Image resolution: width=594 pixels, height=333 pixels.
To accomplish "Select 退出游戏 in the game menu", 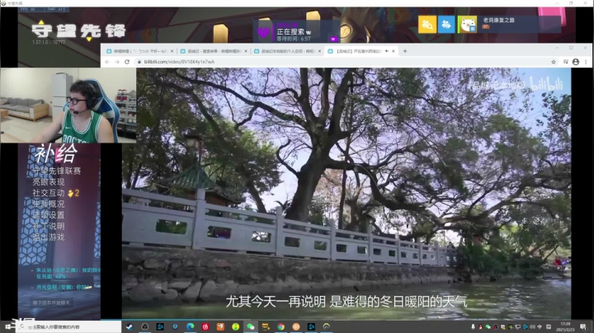I will [x=49, y=237].
